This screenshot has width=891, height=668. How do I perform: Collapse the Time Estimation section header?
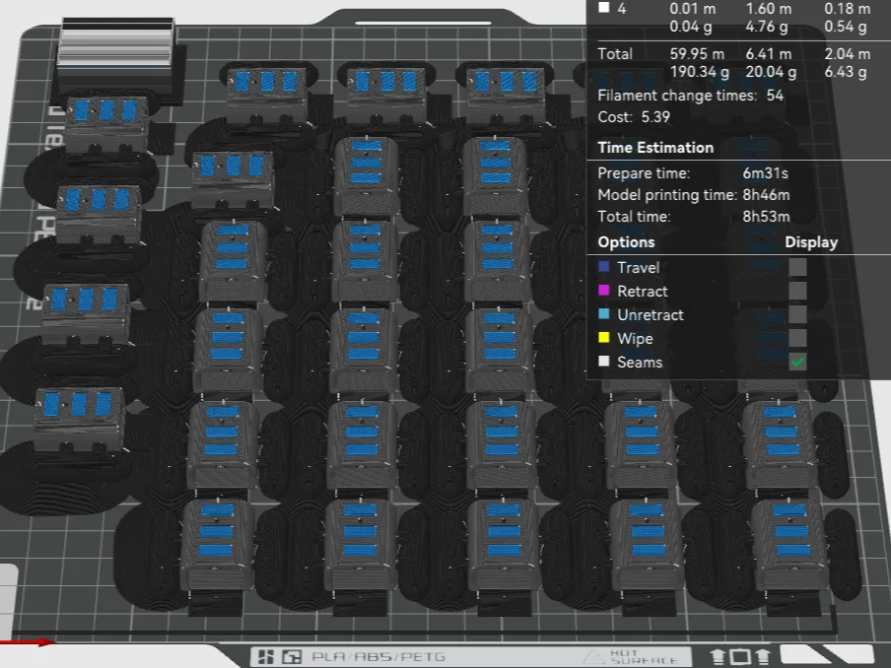(655, 148)
